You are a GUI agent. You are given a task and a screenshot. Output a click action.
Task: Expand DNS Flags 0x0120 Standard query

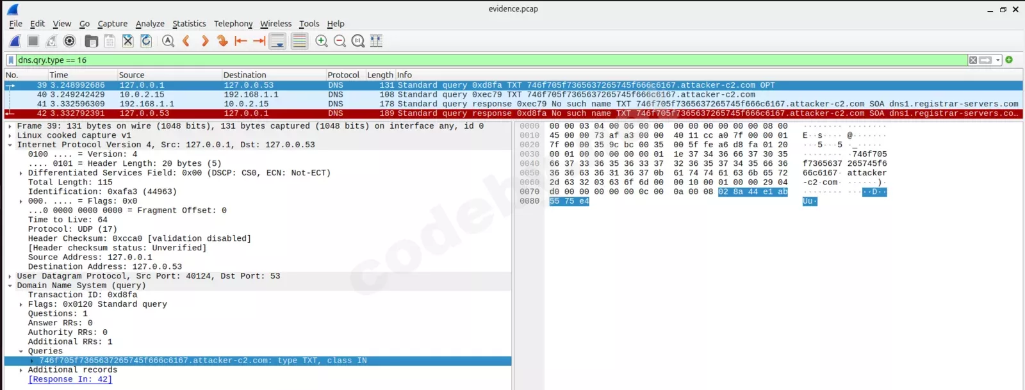(x=21, y=304)
